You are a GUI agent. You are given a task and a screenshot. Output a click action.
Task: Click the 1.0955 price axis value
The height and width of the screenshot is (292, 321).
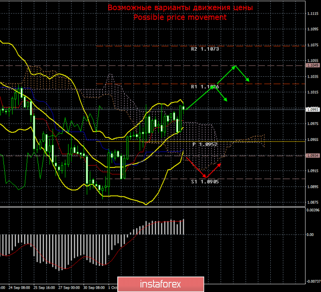click(313, 139)
